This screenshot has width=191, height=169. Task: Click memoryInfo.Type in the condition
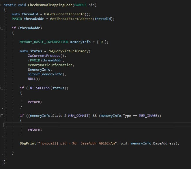point(116,116)
